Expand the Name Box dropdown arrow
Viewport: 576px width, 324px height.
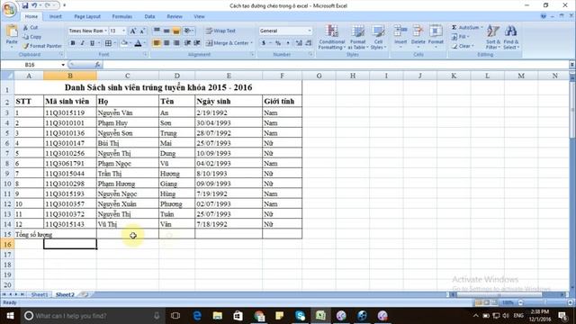63,65
